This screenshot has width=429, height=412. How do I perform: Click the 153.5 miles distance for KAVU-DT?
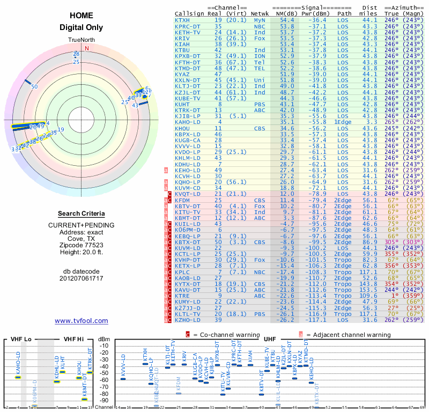pos(368,290)
